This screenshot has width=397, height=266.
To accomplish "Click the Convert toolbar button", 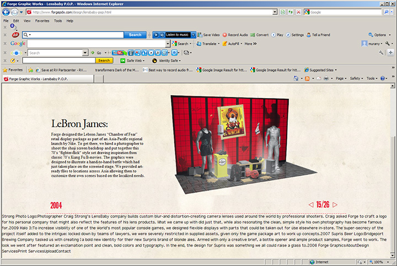I will [x=260, y=35].
